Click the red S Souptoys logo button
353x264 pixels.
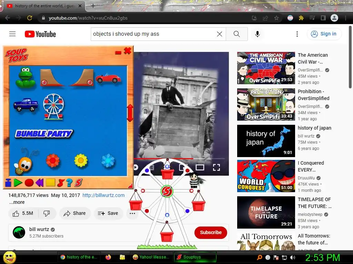point(78,183)
